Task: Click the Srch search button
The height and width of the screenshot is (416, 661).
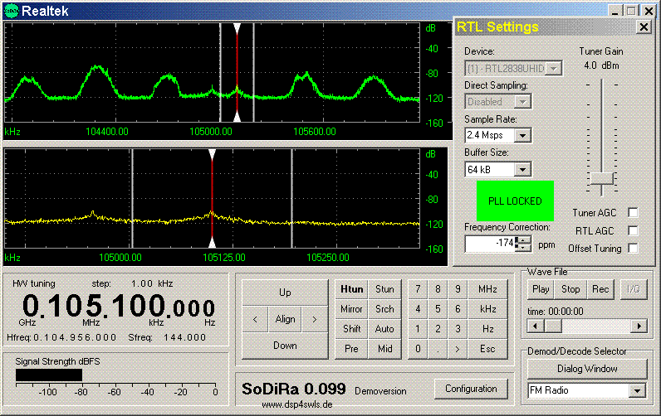Action: coord(384,309)
